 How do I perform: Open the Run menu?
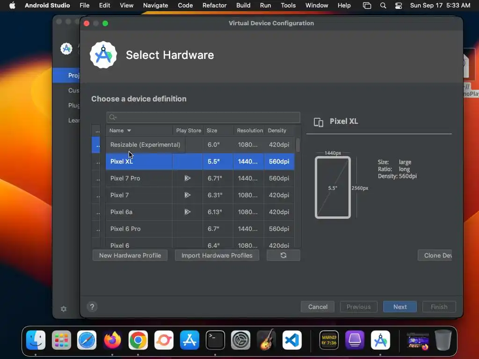click(265, 5)
